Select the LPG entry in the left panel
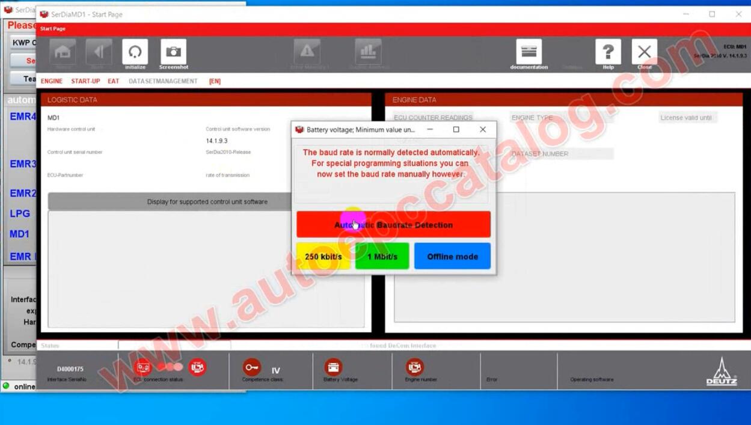The height and width of the screenshot is (425, 751). (x=20, y=213)
